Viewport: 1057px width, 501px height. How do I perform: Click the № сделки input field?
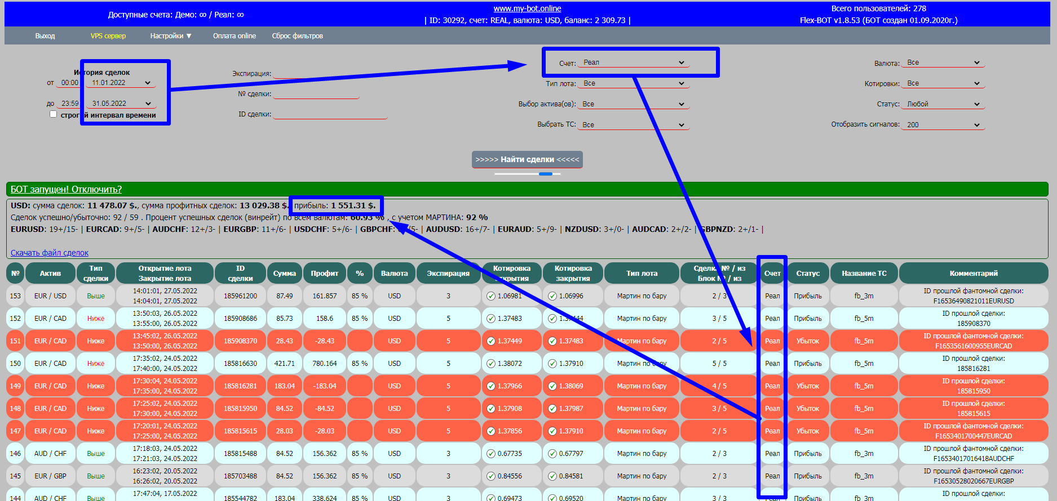[316, 93]
